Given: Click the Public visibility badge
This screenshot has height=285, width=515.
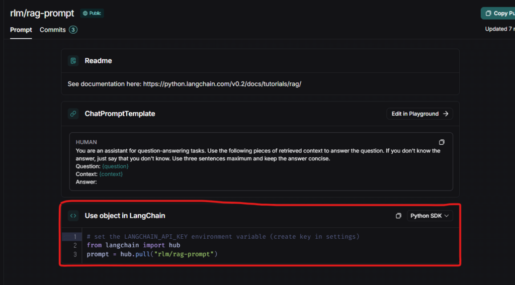Looking at the screenshot, I should coord(92,14).
